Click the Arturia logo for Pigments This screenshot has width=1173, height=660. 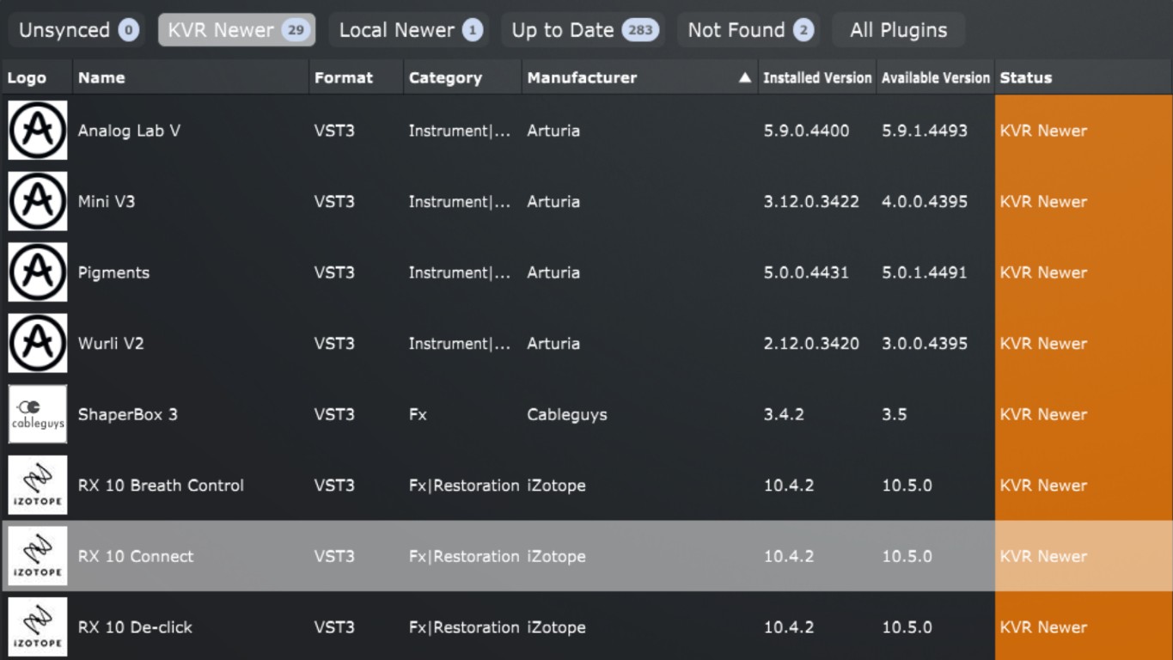click(38, 272)
